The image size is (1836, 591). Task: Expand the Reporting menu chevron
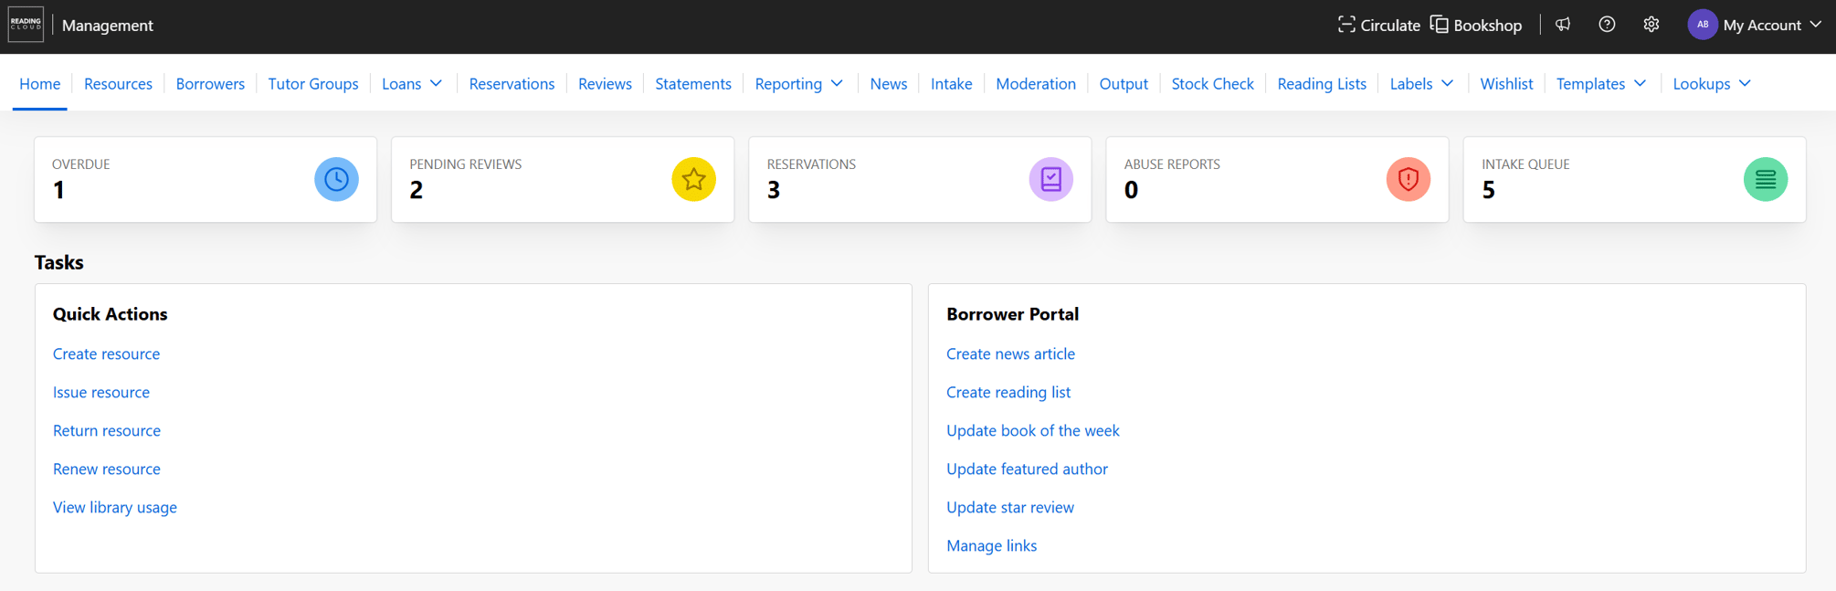(x=837, y=83)
